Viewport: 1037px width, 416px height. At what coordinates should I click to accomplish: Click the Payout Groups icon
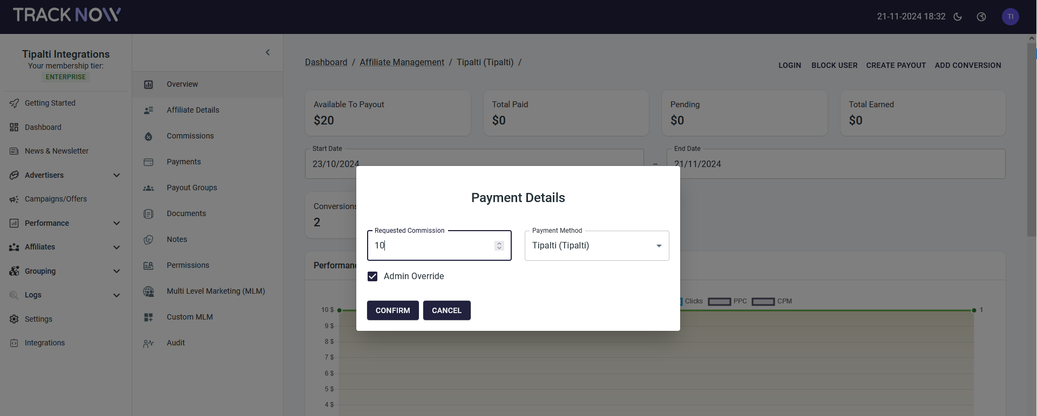(x=148, y=188)
